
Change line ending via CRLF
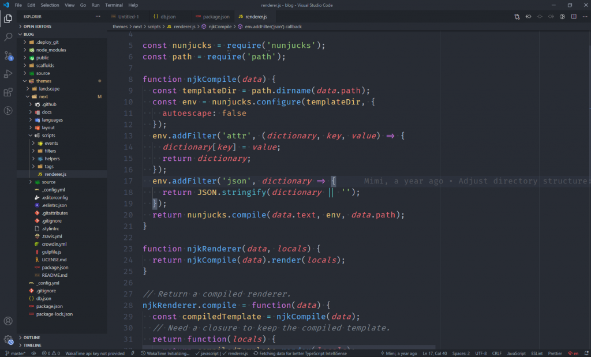pos(497,353)
